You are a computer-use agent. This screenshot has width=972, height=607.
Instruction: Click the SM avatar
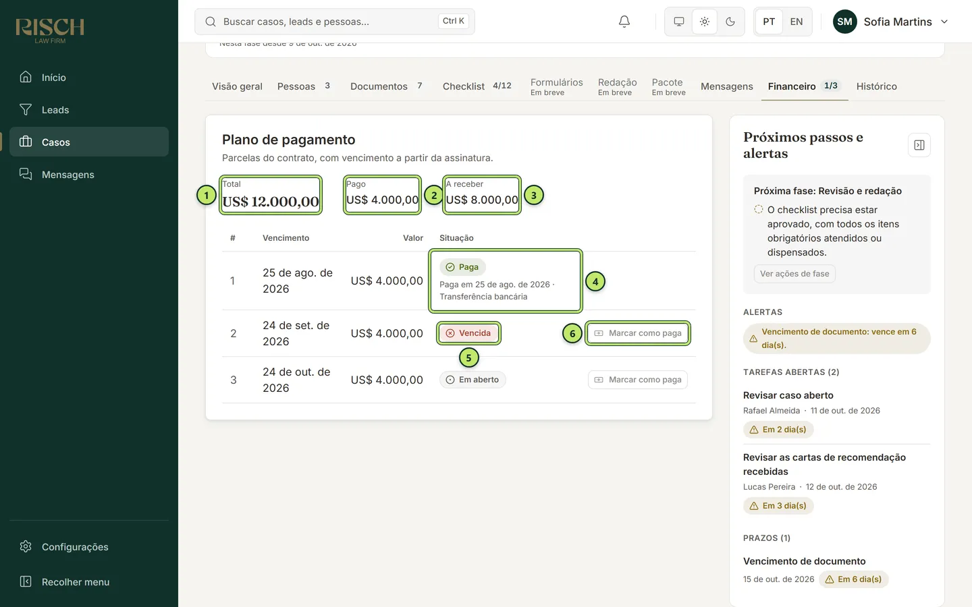click(x=845, y=22)
